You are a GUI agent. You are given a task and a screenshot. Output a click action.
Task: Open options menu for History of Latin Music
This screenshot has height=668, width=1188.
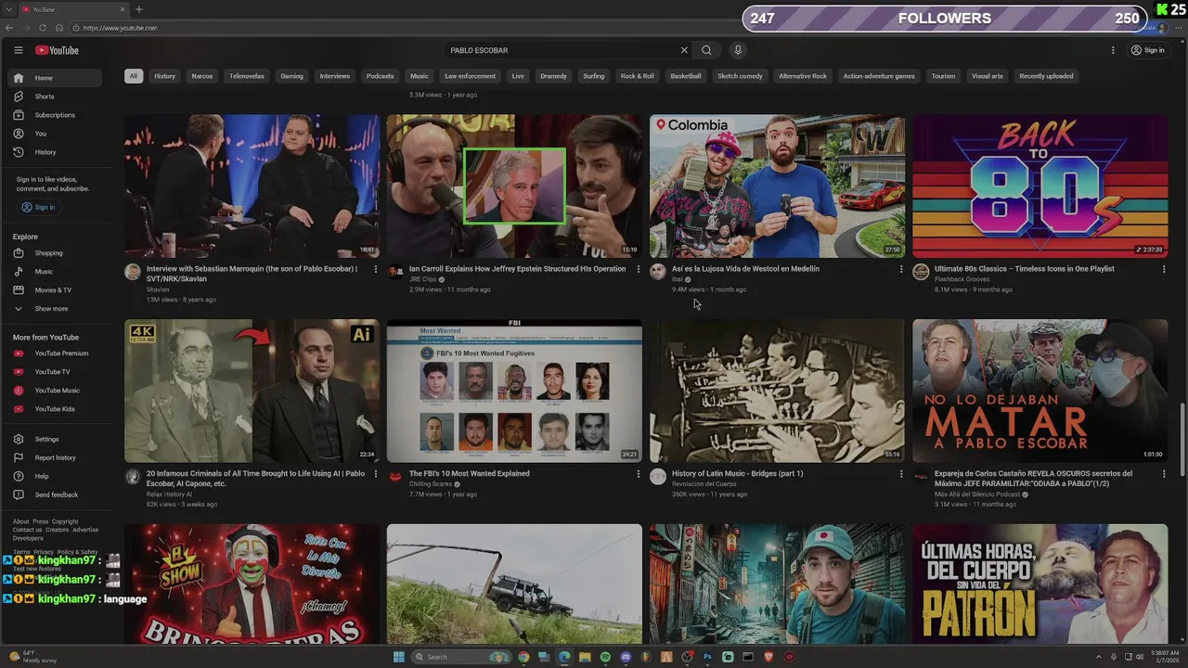pyautogui.click(x=900, y=474)
